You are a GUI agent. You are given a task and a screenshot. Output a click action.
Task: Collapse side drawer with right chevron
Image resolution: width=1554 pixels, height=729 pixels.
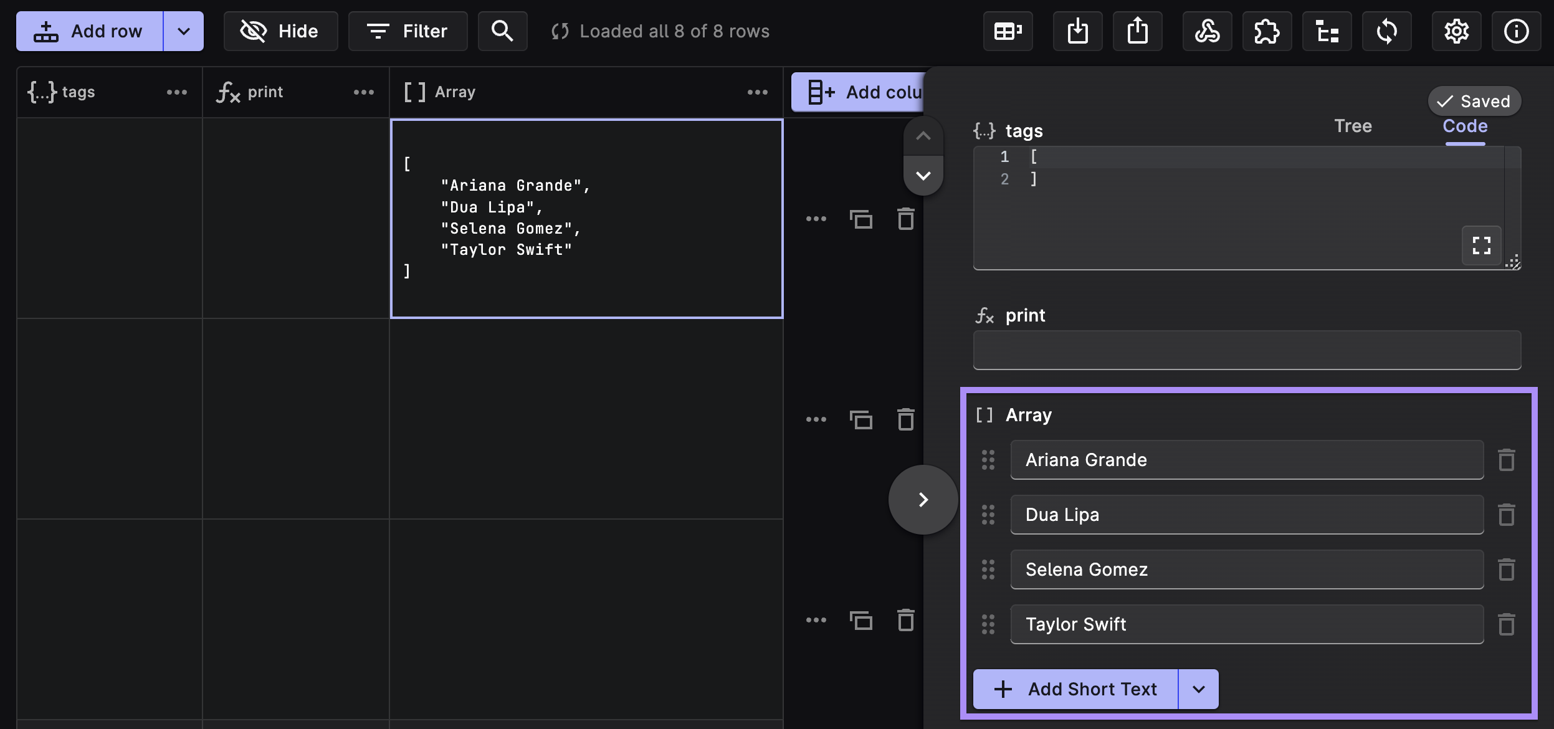[923, 500]
